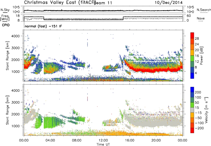Viewport: 211px width, 146px height.
Task: Click the red top segment of Power colorbar
Action: tap(192, 35)
